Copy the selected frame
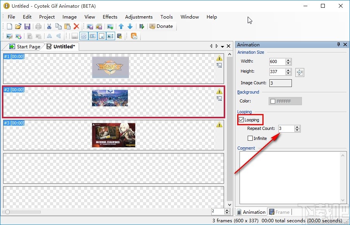 tap(58, 26)
